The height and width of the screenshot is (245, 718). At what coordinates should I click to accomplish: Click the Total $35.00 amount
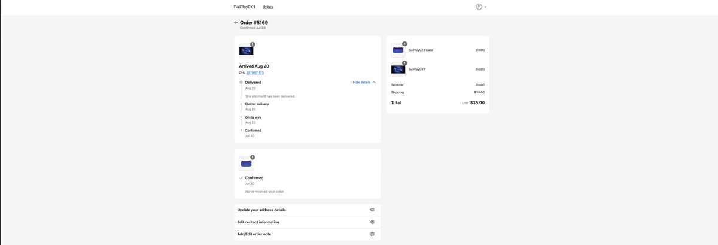[x=477, y=103]
